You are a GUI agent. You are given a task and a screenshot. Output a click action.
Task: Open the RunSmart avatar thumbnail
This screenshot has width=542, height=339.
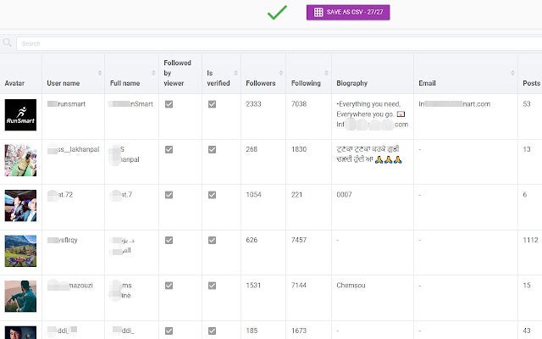click(x=20, y=115)
